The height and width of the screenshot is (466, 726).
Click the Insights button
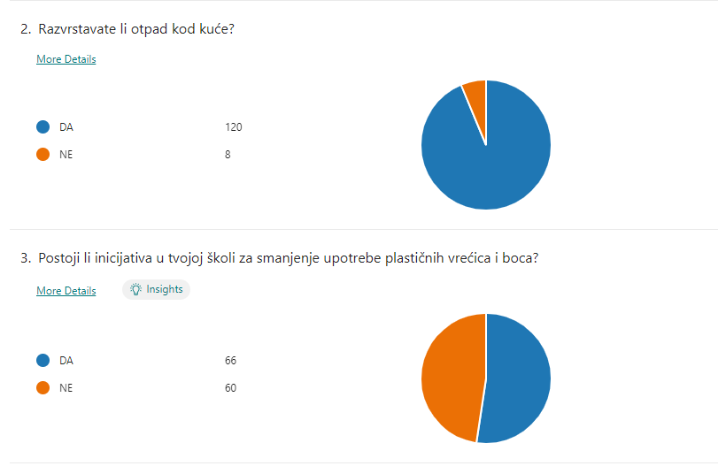[x=157, y=289]
